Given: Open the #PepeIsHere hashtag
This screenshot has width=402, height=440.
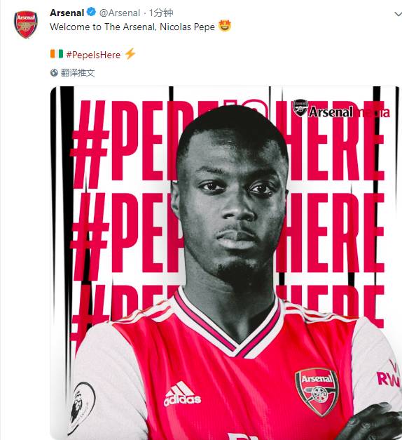Looking at the screenshot, I should click(x=93, y=55).
